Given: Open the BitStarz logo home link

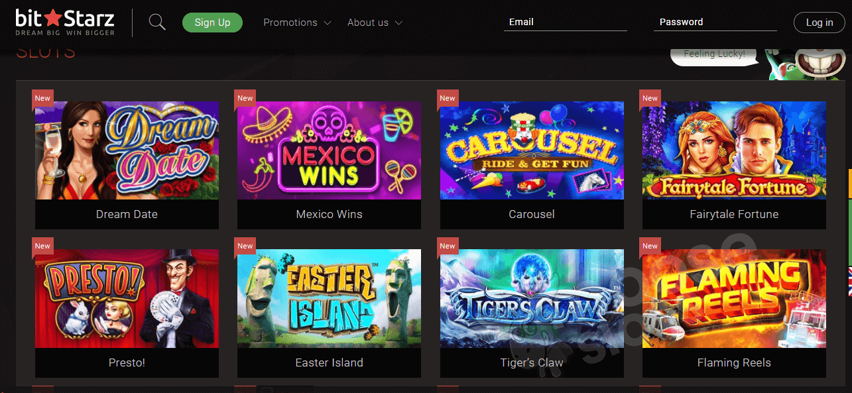Looking at the screenshot, I should tap(65, 23).
